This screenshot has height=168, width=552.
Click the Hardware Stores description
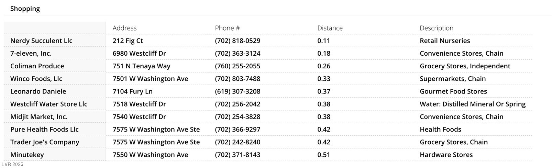(446, 155)
